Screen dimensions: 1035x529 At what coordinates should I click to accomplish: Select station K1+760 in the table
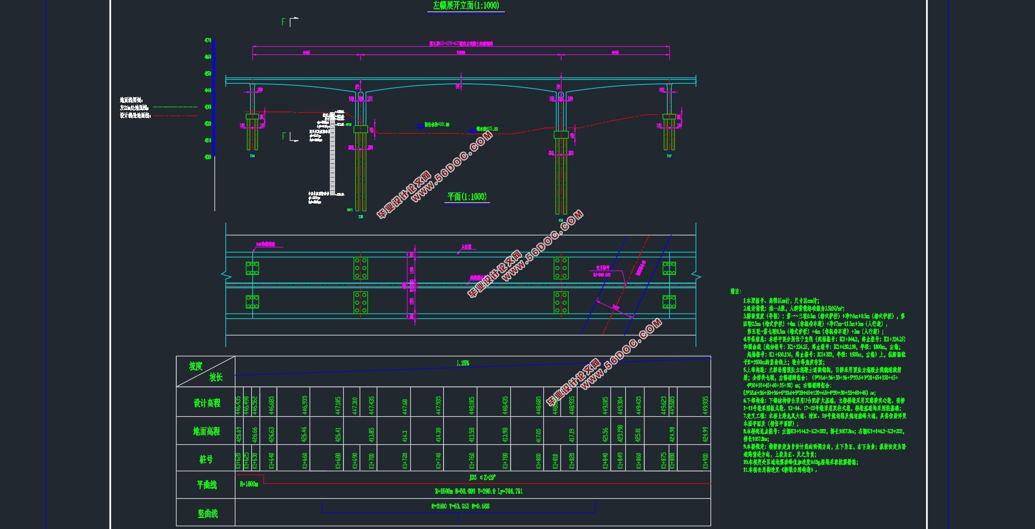click(471, 460)
